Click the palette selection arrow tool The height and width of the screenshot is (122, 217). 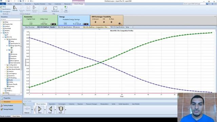24,104
